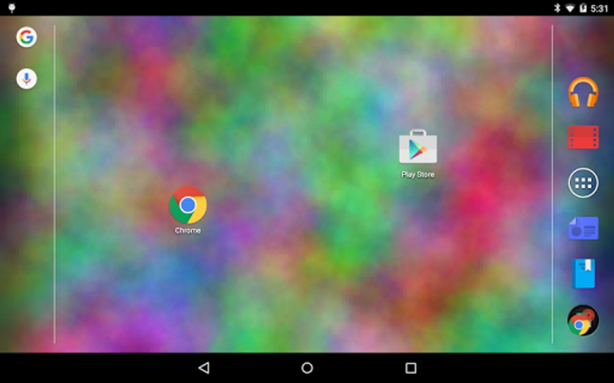Select the Play Store label text
This screenshot has width=614, height=383.
coord(418,174)
